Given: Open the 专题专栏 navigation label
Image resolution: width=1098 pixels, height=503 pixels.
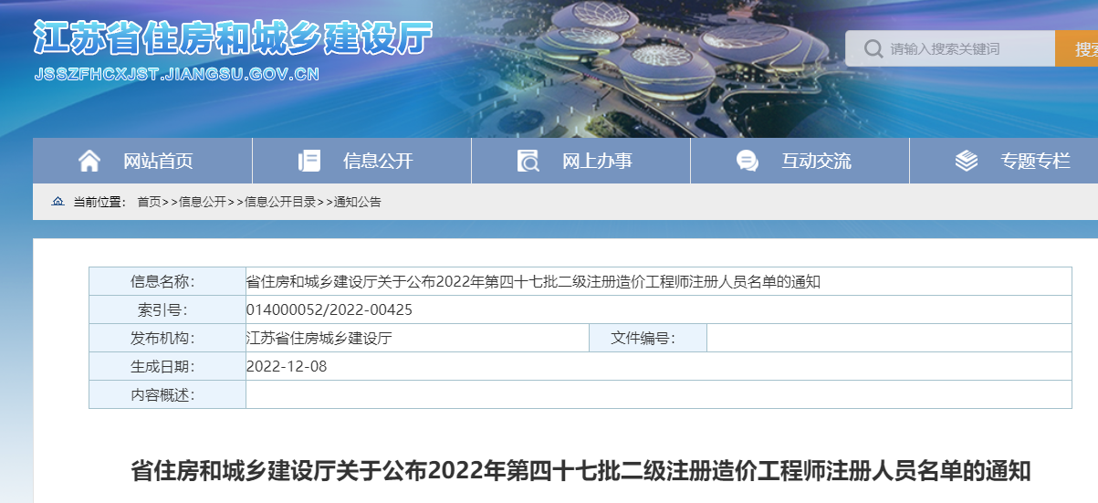Looking at the screenshot, I should [x=1035, y=162].
